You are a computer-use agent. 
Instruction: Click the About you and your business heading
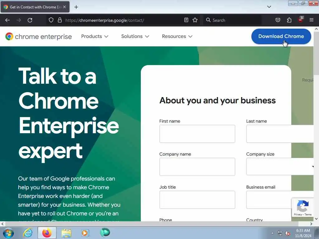point(217,101)
